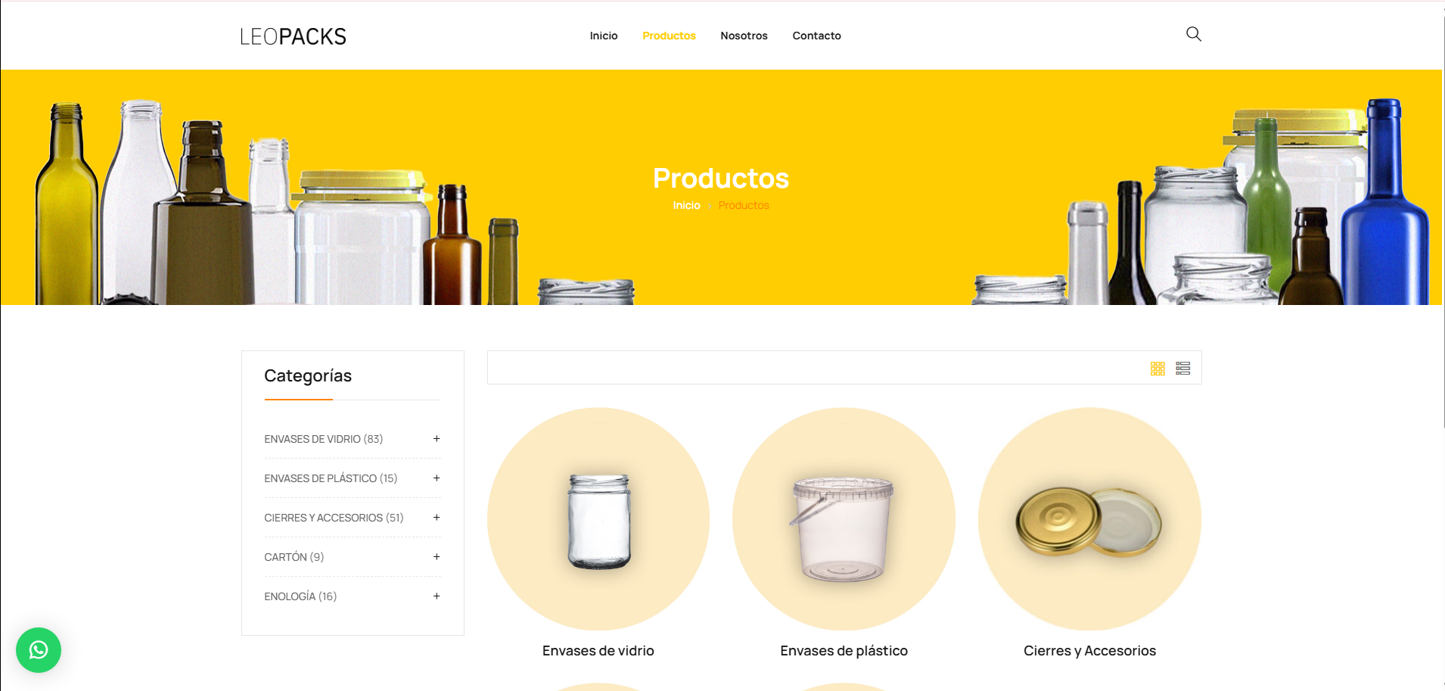This screenshot has width=1445, height=691.
Task: Select the Productos navigation item
Action: click(x=669, y=36)
